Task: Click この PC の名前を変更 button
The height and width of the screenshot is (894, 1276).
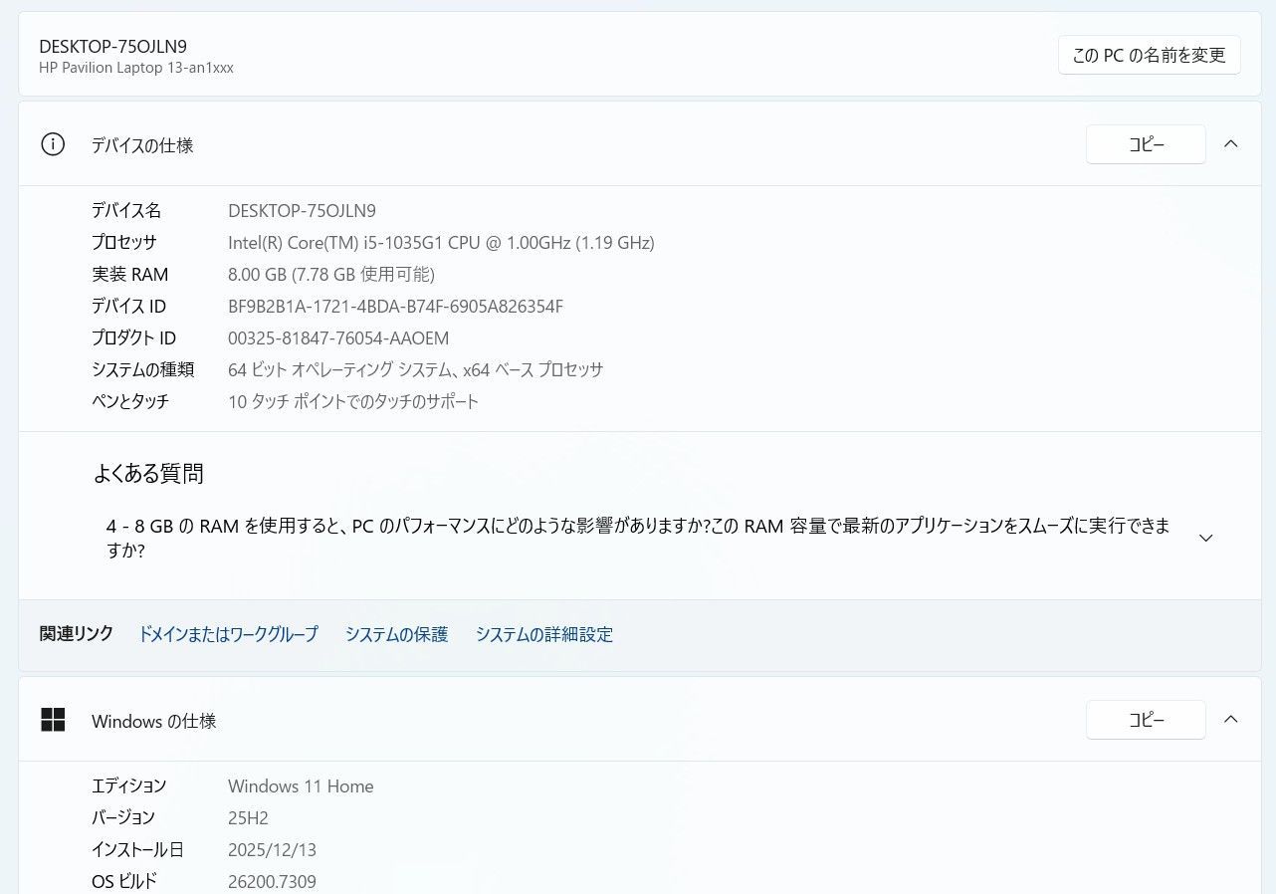Action: pos(1149,55)
